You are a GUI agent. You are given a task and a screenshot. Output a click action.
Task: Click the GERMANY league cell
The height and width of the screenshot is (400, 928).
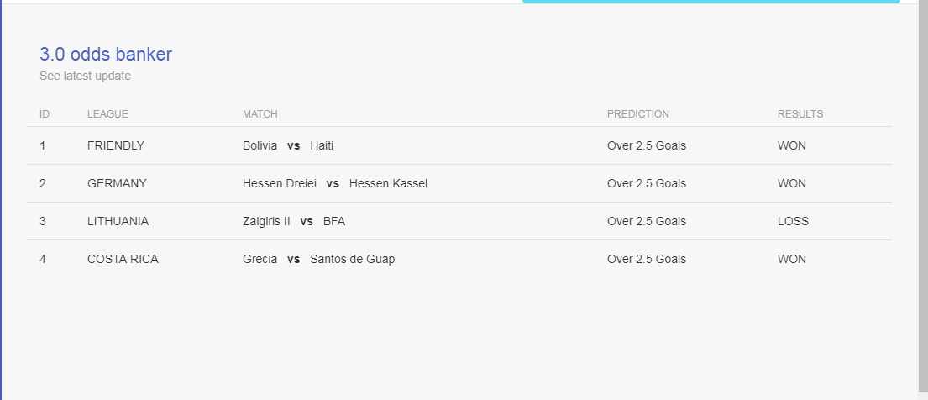click(117, 183)
